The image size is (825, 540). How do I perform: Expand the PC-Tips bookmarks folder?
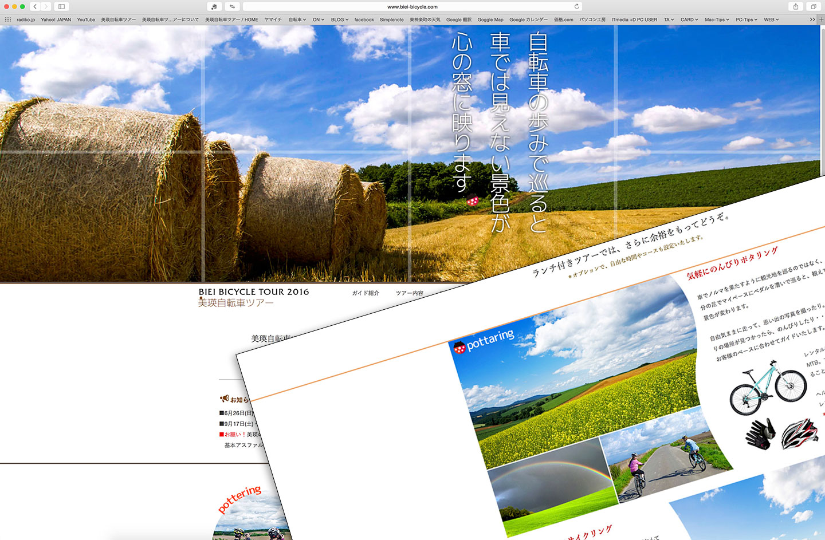(747, 19)
